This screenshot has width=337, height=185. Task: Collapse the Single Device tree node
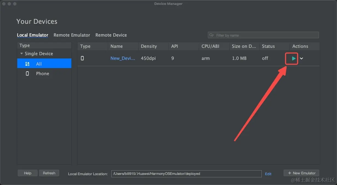coord(22,54)
